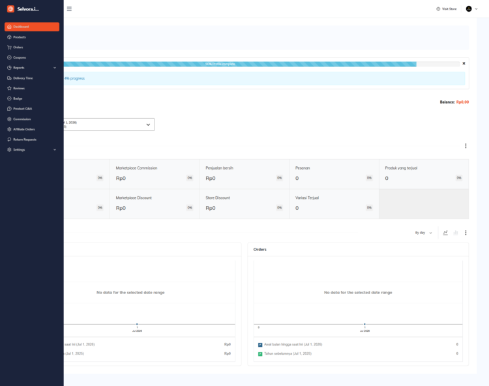The height and width of the screenshot is (386, 489).
Task: Toggle Tahun sebelumnya orders legend checkbox
Action: tap(260, 354)
